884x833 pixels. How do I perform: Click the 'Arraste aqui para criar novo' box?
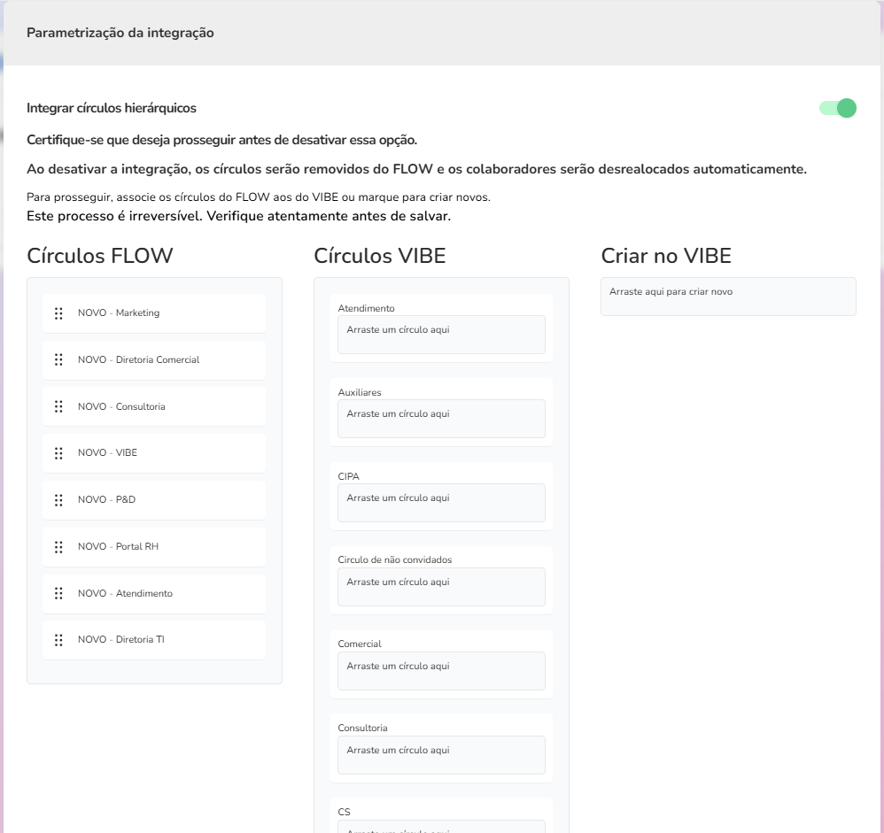[728, 297]
